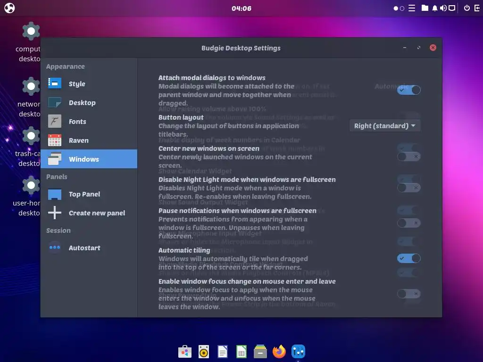Enable window focus change on mouse enter
Screen dimensions: 483x362
tap(409, 294)
